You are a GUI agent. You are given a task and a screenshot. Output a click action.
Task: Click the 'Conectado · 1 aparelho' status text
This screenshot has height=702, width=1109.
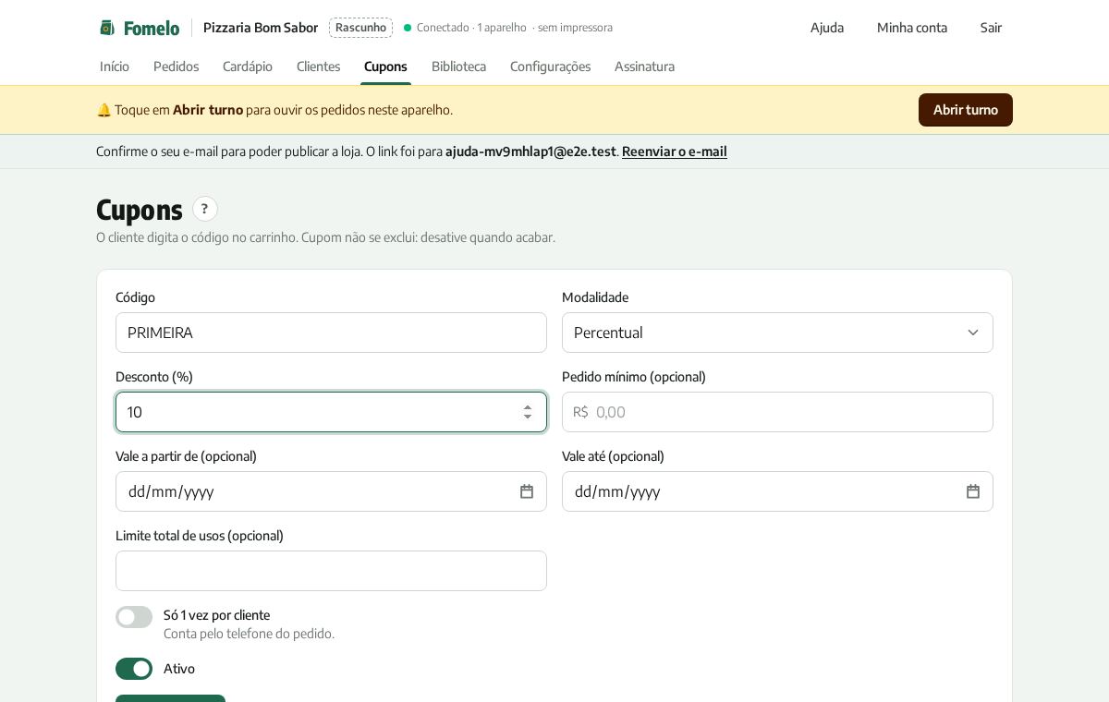pyautogui.click(x=471, y=28)
